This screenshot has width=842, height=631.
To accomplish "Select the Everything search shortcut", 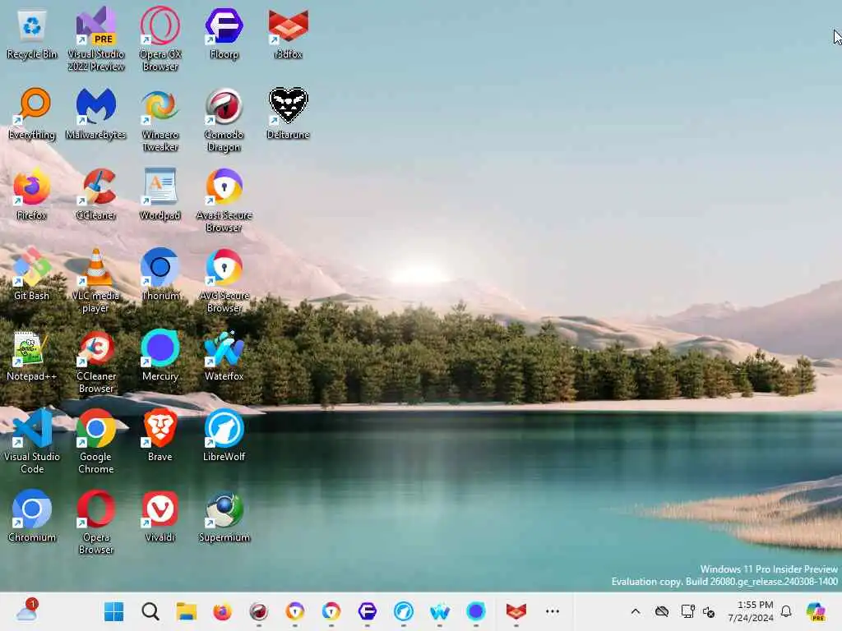I will coord(32,114).
